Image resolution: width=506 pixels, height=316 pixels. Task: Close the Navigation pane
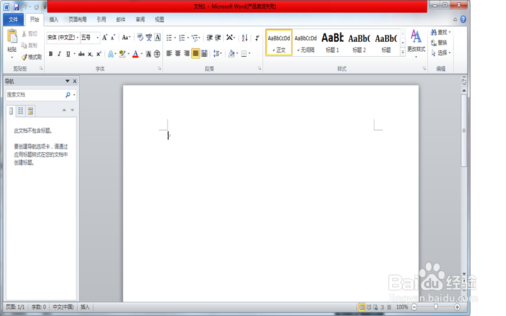[x=75, y=82]
